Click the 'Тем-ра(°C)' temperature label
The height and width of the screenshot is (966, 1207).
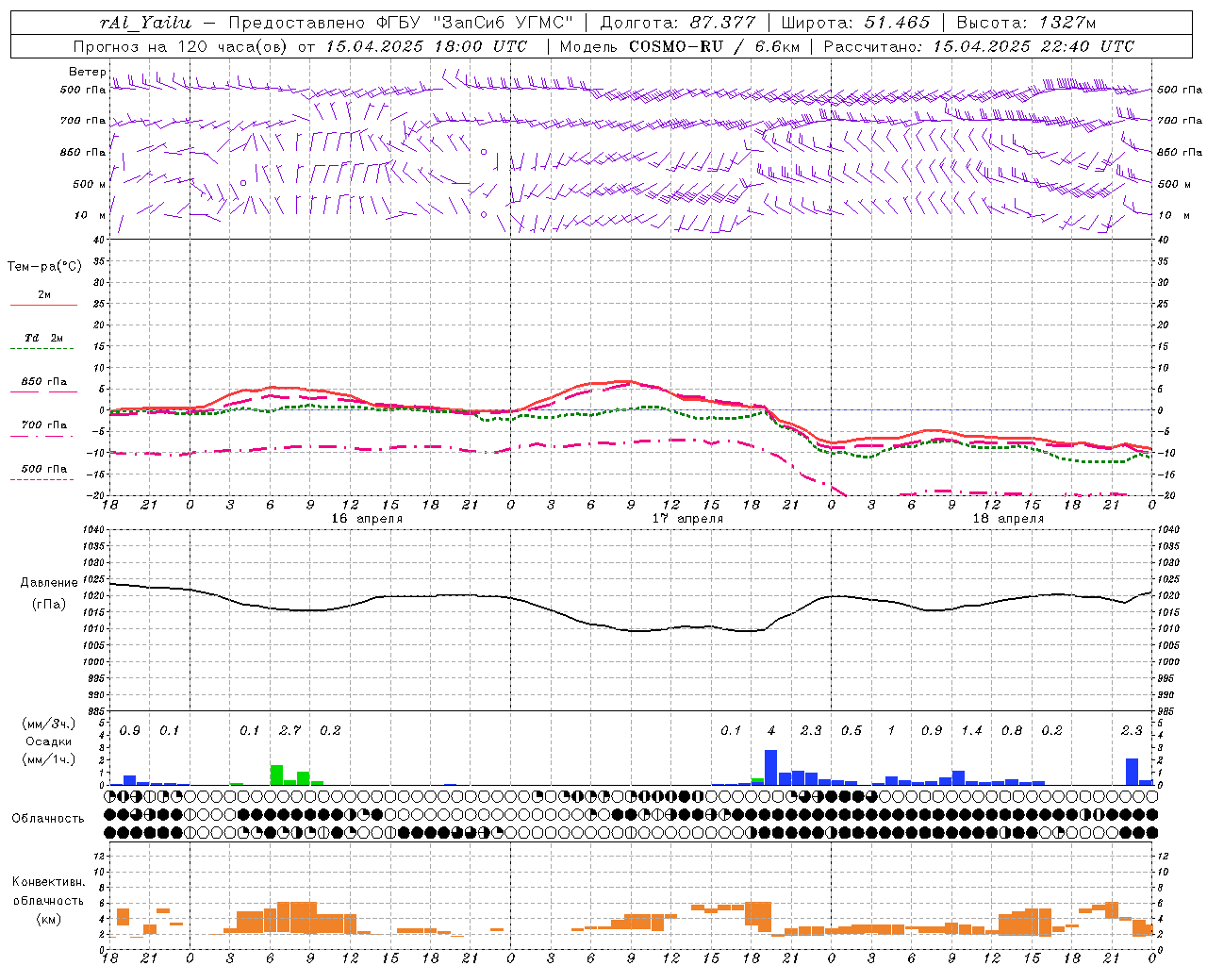click(44, 267)
